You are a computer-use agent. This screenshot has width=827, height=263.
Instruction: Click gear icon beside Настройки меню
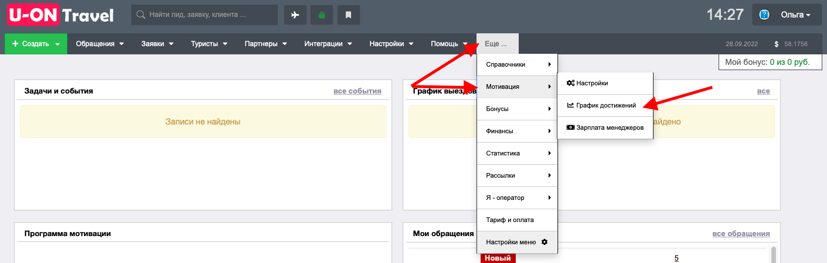point(544,242)
